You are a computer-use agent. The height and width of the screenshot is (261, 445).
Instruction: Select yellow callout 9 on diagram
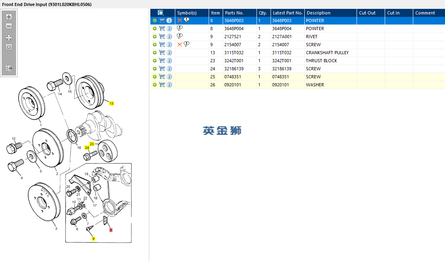93,239
